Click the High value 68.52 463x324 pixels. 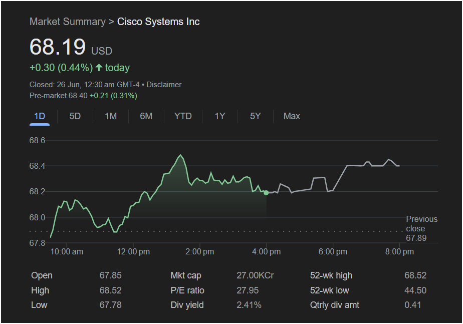pyautogui.click(x=110, y=290)
